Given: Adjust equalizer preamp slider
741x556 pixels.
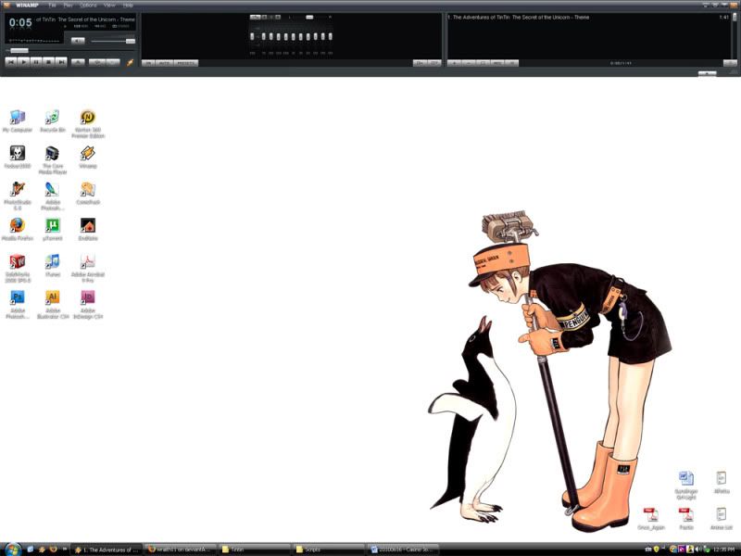Looking at the screenshot, I should click(252, 36).
